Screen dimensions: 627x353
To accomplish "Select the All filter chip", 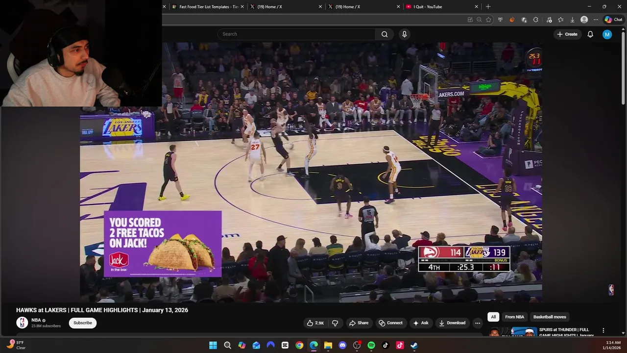I will point(493,317).
